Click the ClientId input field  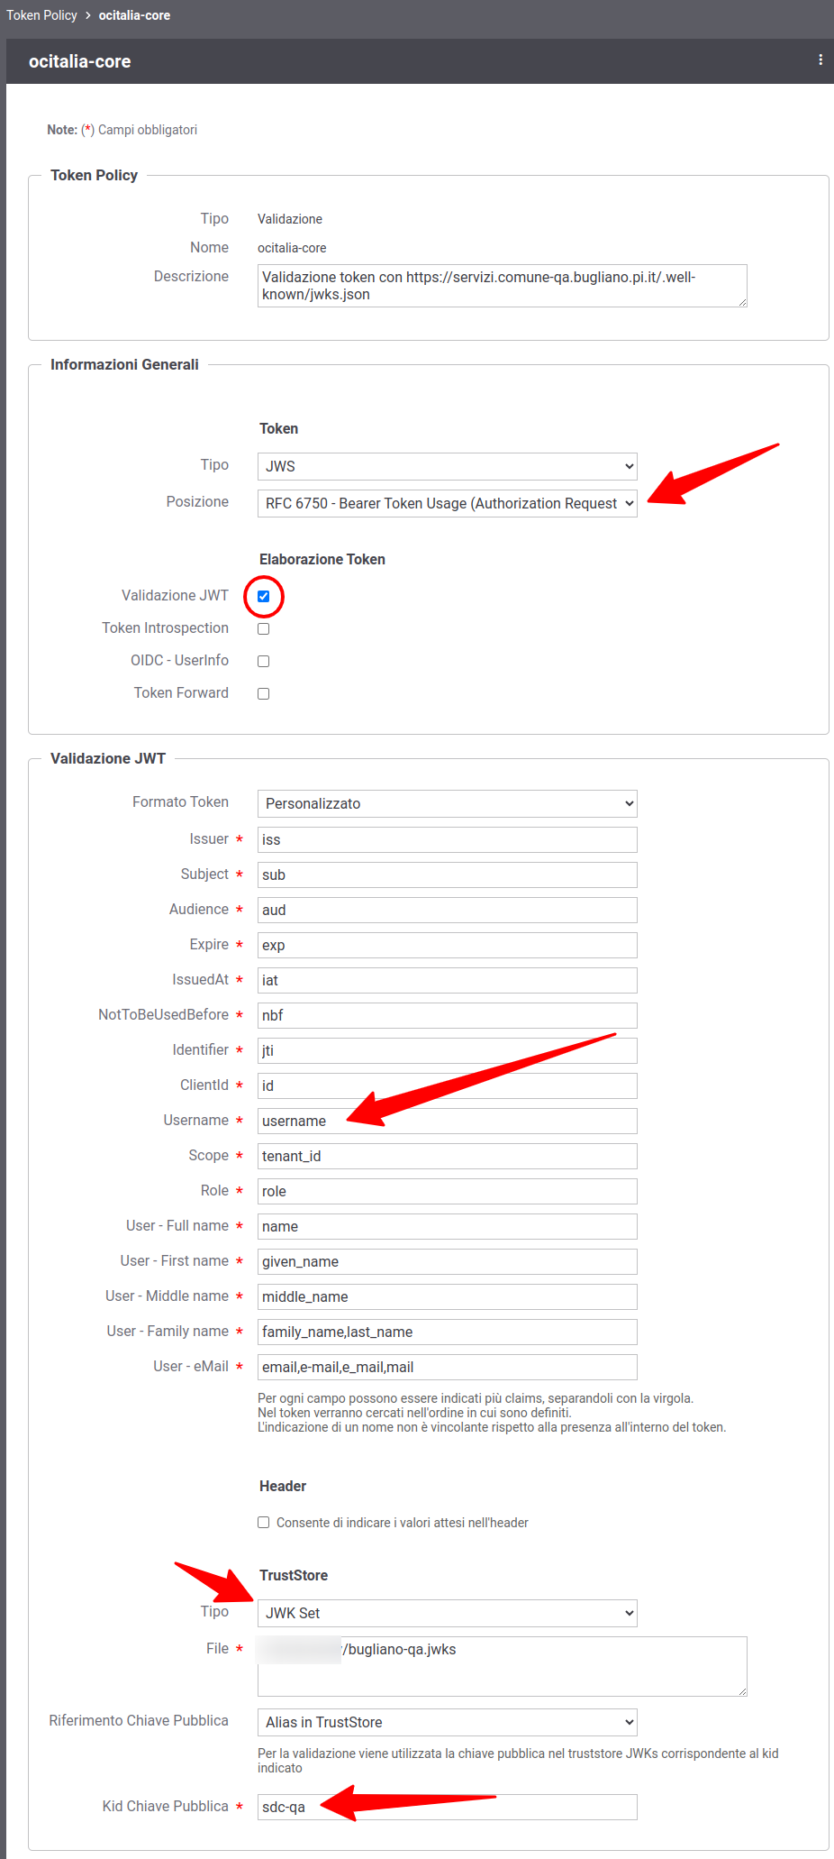coord(447,1085)
